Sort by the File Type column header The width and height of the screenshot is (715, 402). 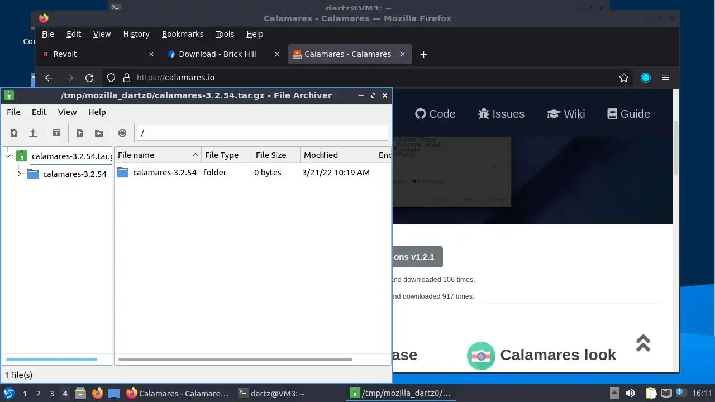tap(226, 155)
